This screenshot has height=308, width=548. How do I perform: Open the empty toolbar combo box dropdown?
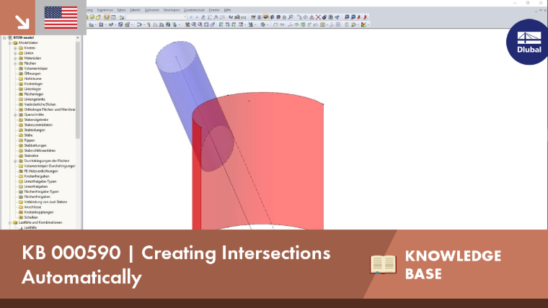click(185, 17)
